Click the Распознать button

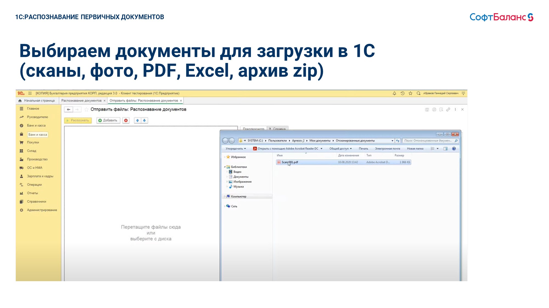(x=78, y=120)
